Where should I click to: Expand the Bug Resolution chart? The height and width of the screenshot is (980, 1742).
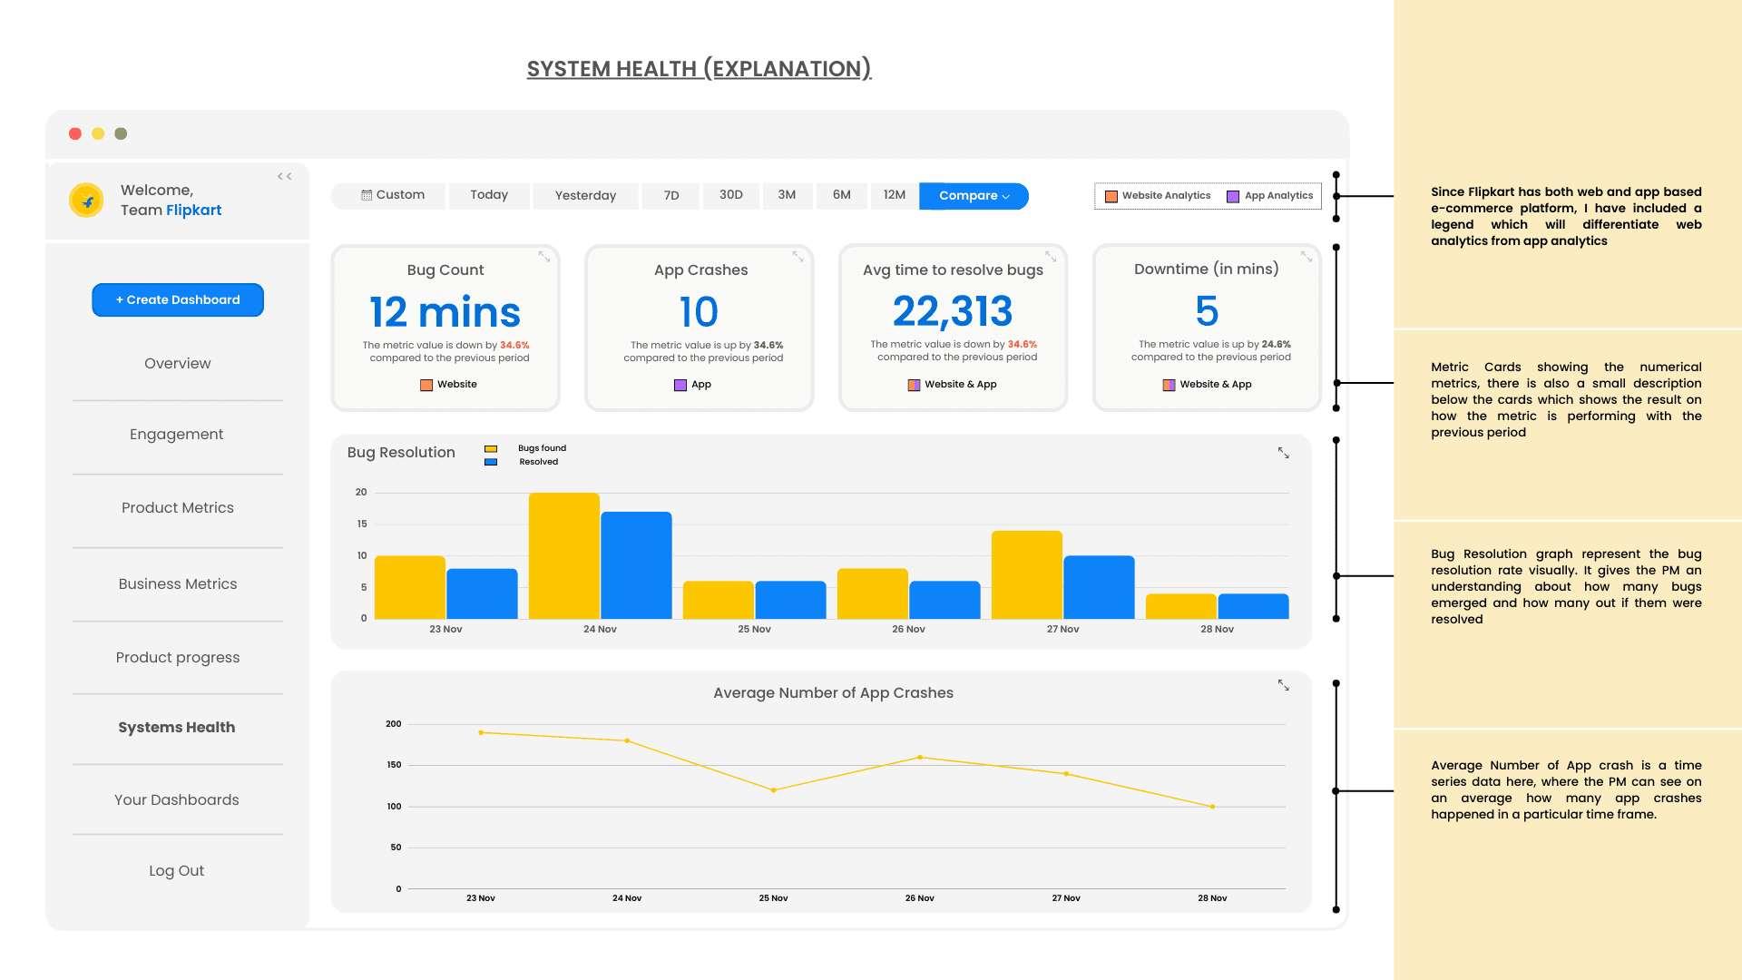pos(1284,453)
